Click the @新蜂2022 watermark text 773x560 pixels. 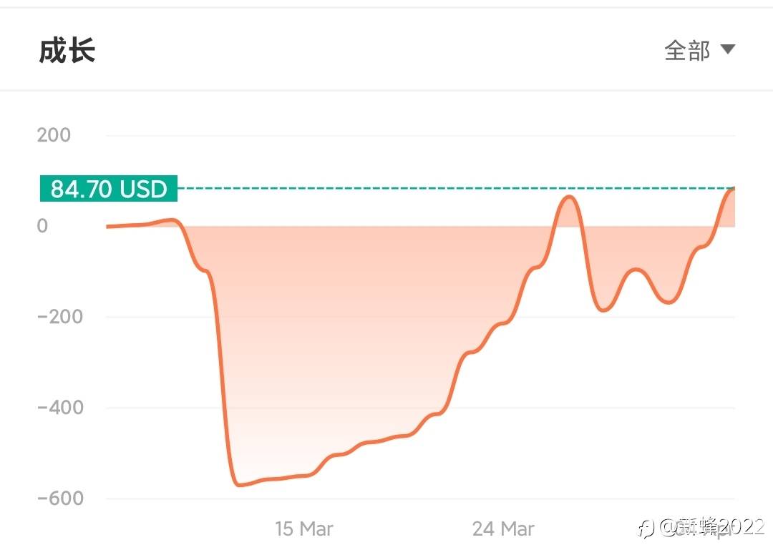click(712, 527)
